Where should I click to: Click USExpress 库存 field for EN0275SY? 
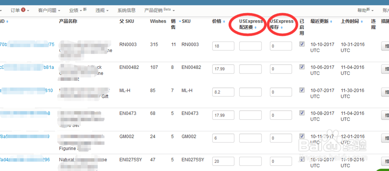click(x=281, y=161)
